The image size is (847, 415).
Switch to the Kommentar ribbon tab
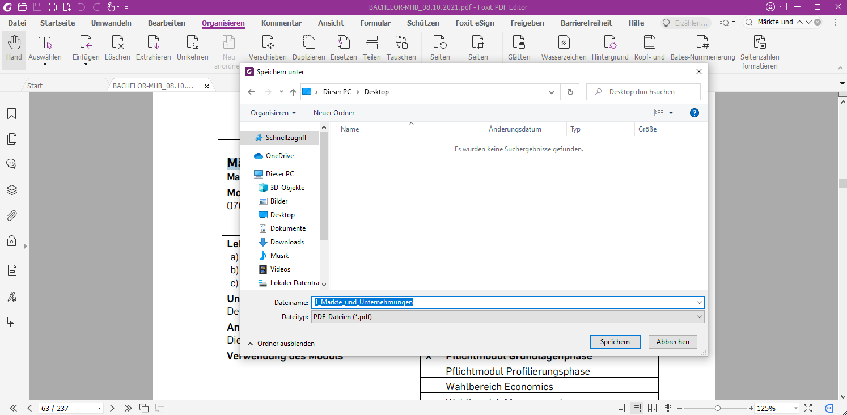281,23
